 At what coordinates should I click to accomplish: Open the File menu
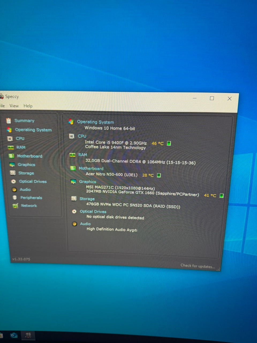pos(2,106)
